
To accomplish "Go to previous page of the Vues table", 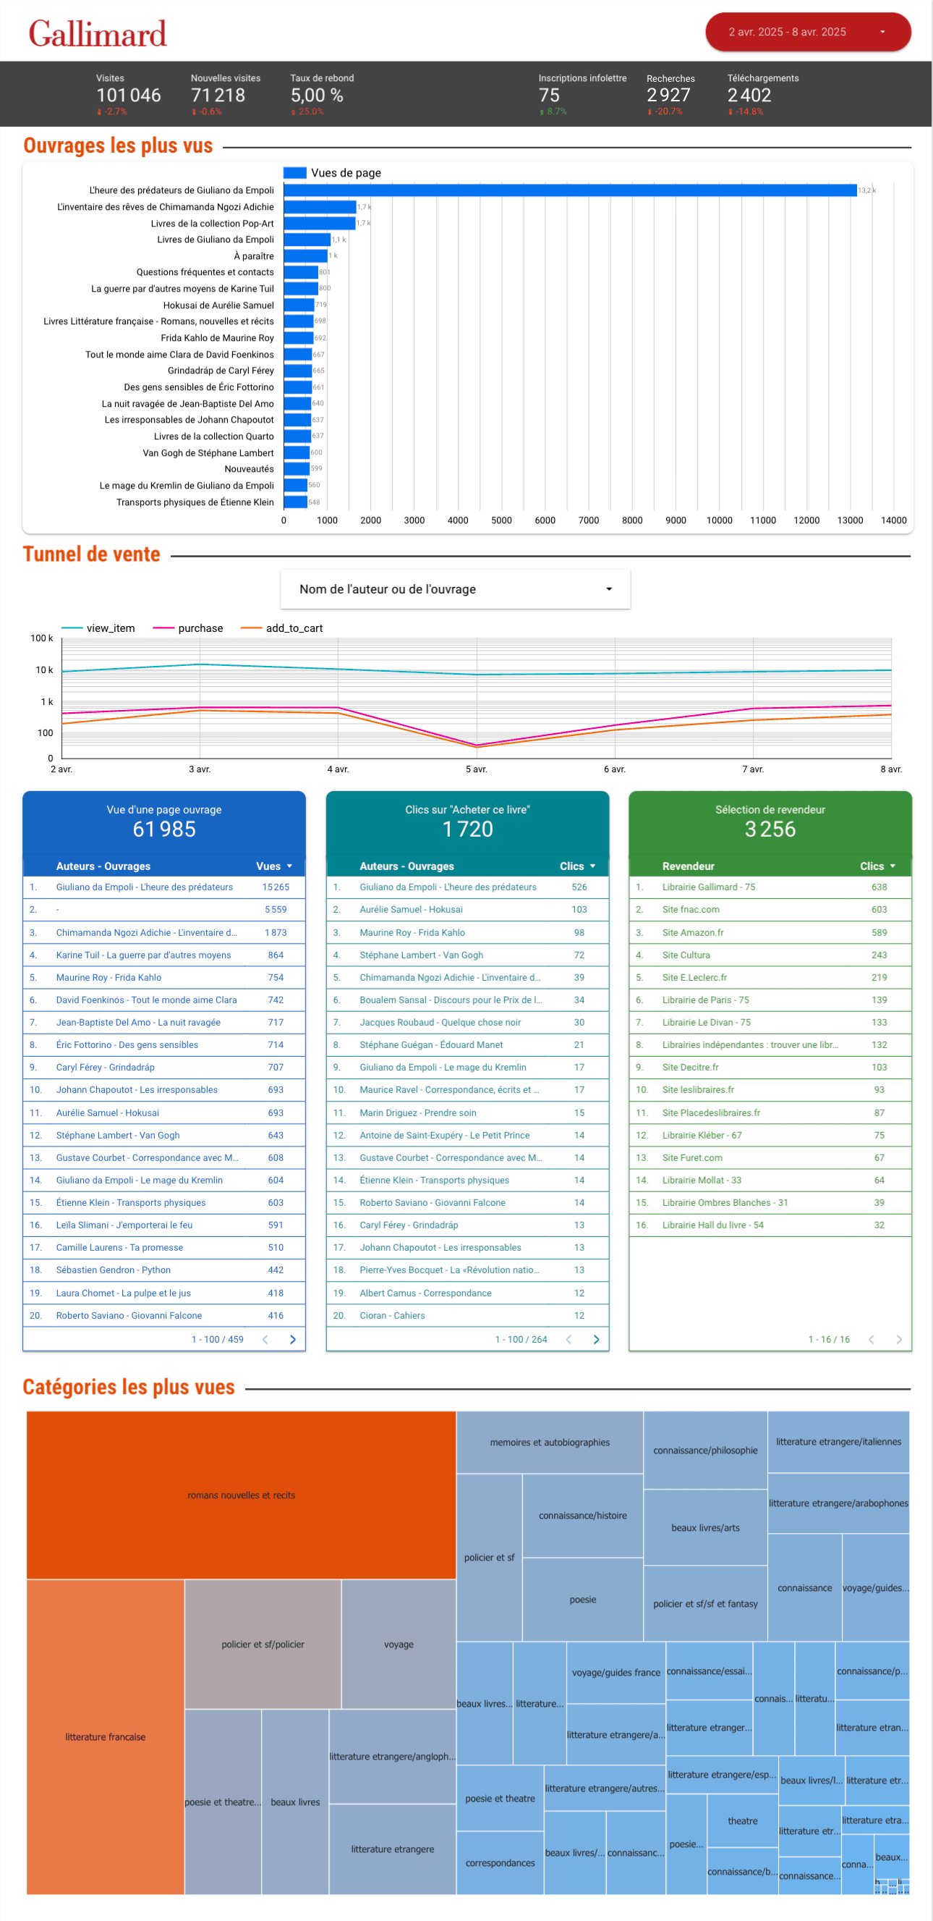I will click(x=265, y=1339).
